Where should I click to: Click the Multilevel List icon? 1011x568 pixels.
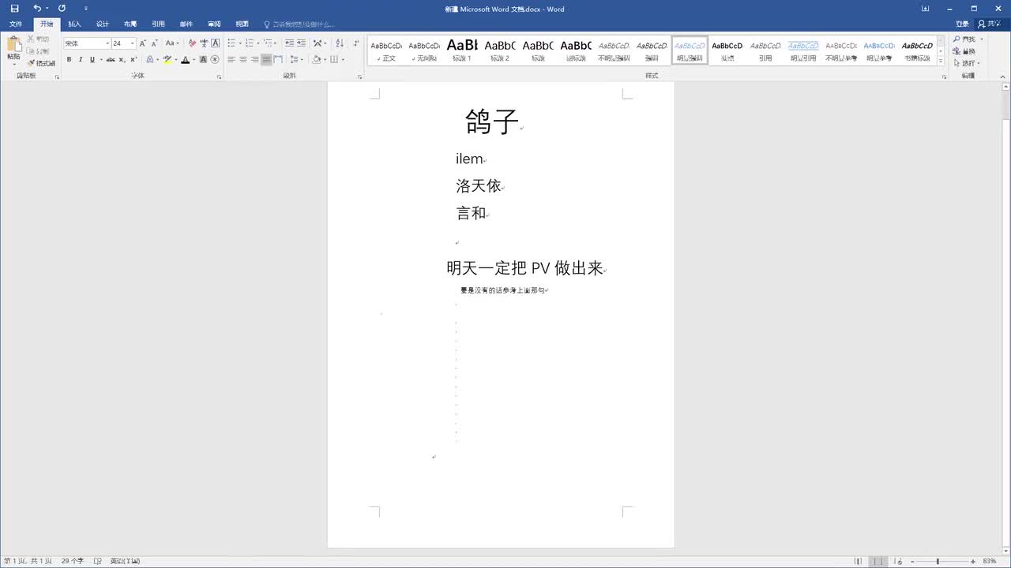(x=268, y=43)
